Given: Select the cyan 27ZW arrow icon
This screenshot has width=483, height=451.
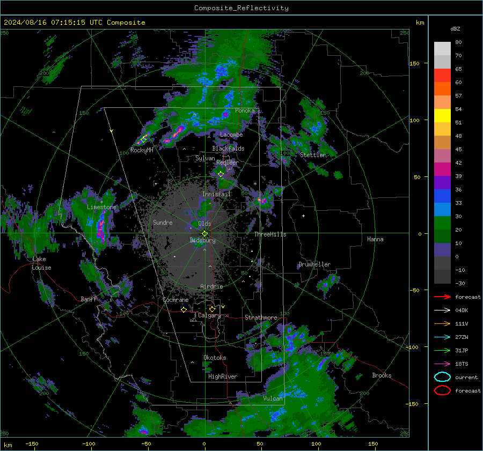Looking at the screenshot, I should [x=442, y=337].
